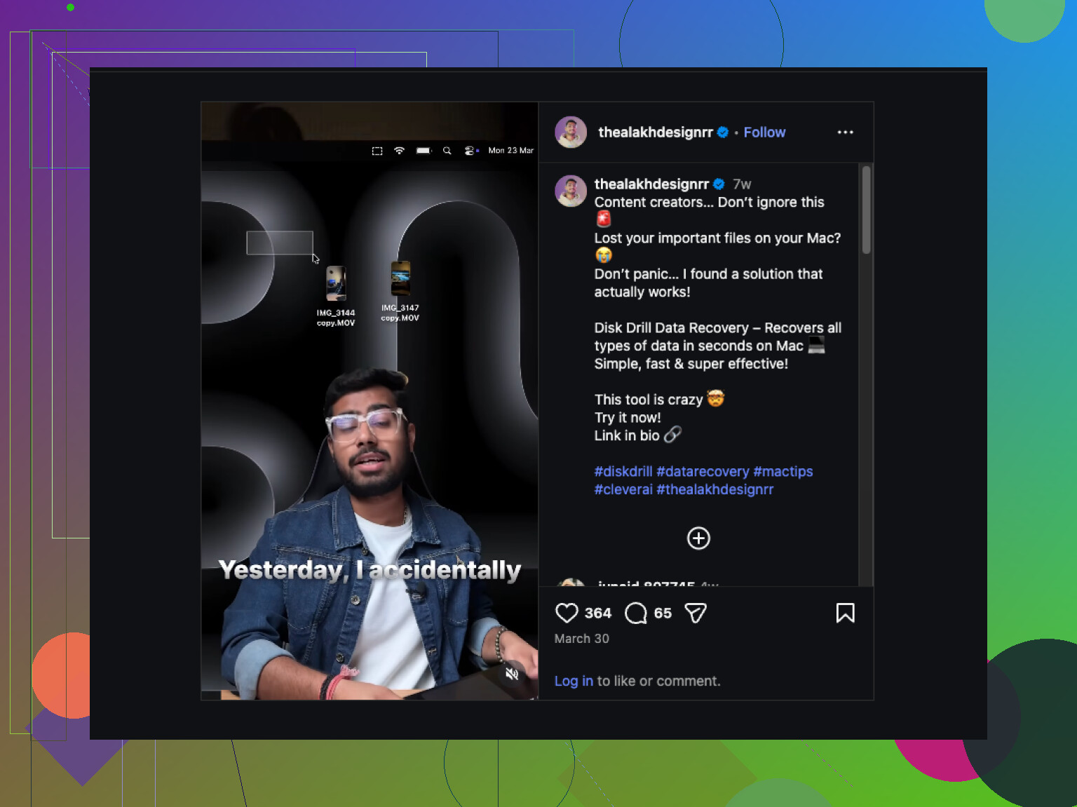Image resolution: width=1077 pixels, height=807 pixels.
Task: Like the post with the heart icon
Action: [x=567, y=613]
